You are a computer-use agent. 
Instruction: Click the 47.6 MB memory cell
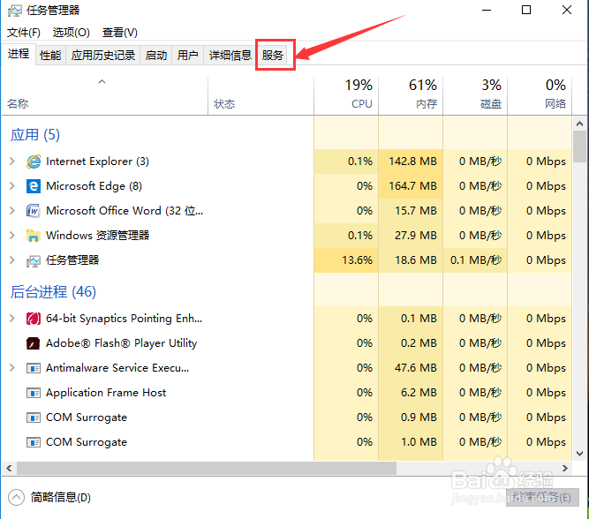pos(411,368)
